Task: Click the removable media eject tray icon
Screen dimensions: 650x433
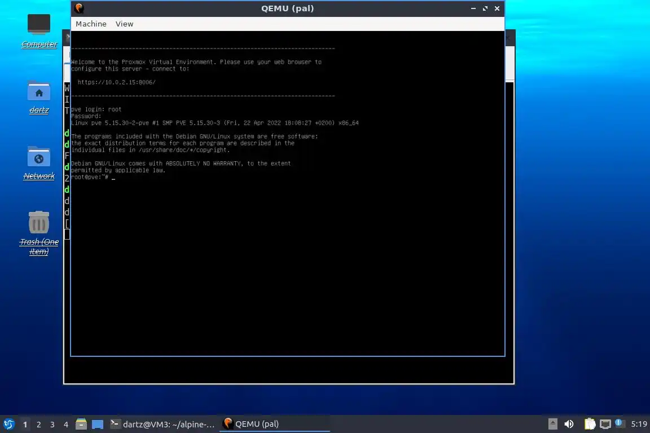Action: tap(552, 424)
